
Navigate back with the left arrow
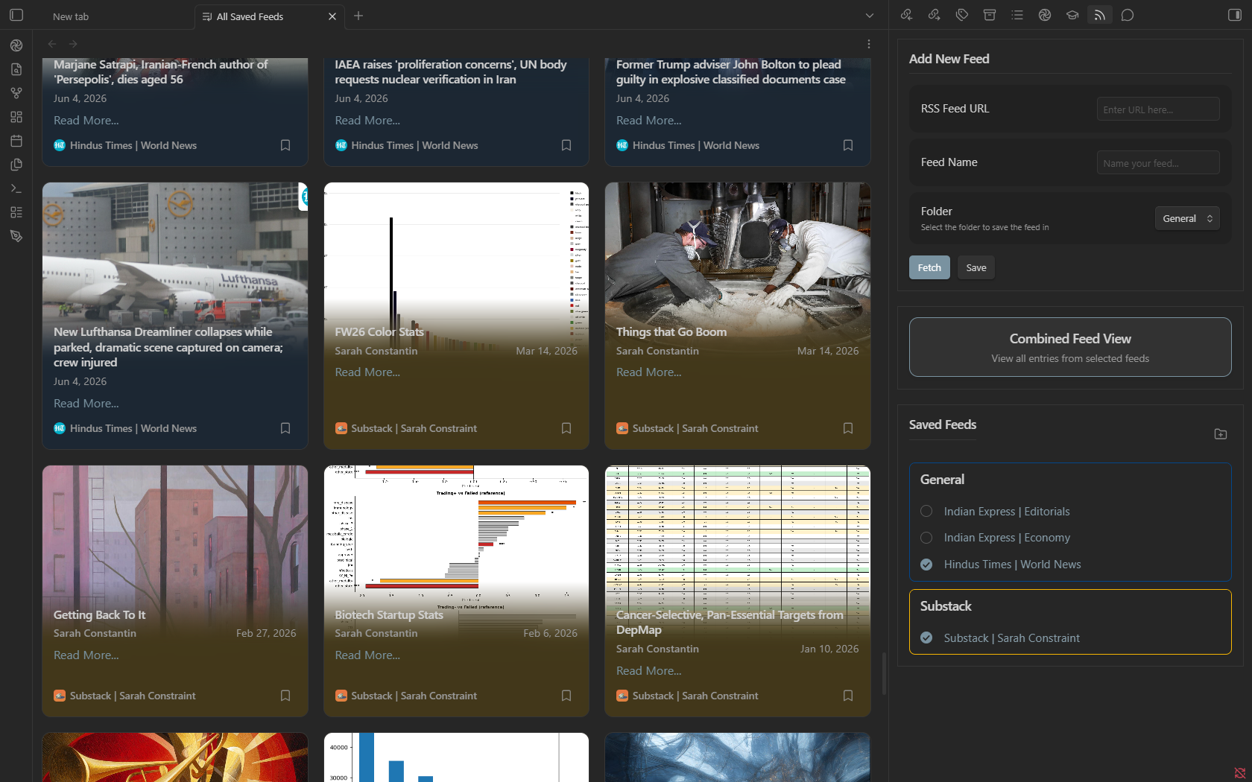click(52, 44)
